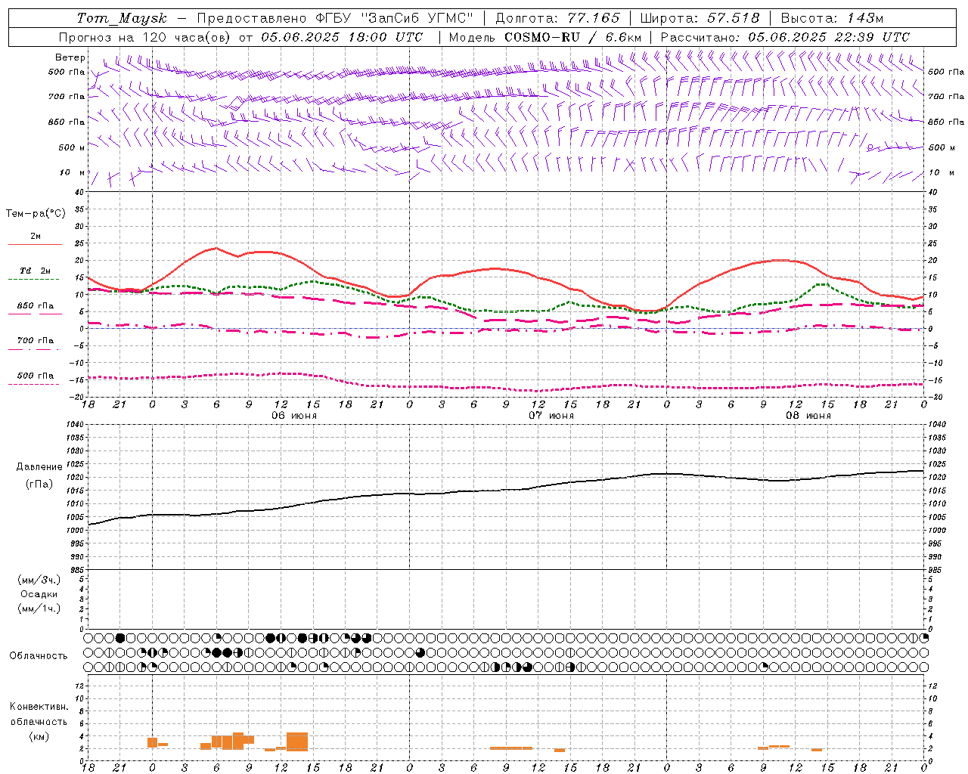Click the Конвективн. convective cloud label
This screenshot has width=968, height=774.
point(39,707)
